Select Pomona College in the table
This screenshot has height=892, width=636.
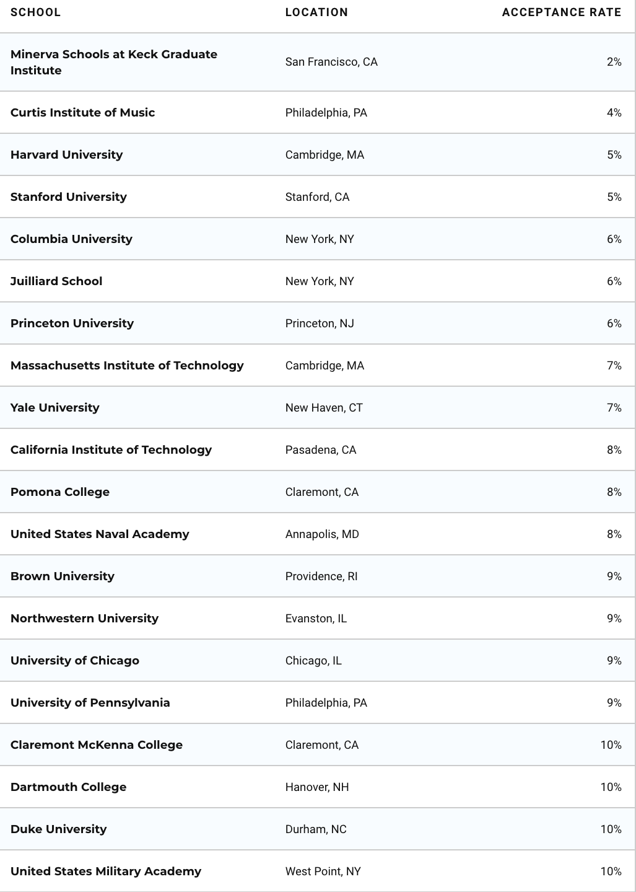(60, 492)
